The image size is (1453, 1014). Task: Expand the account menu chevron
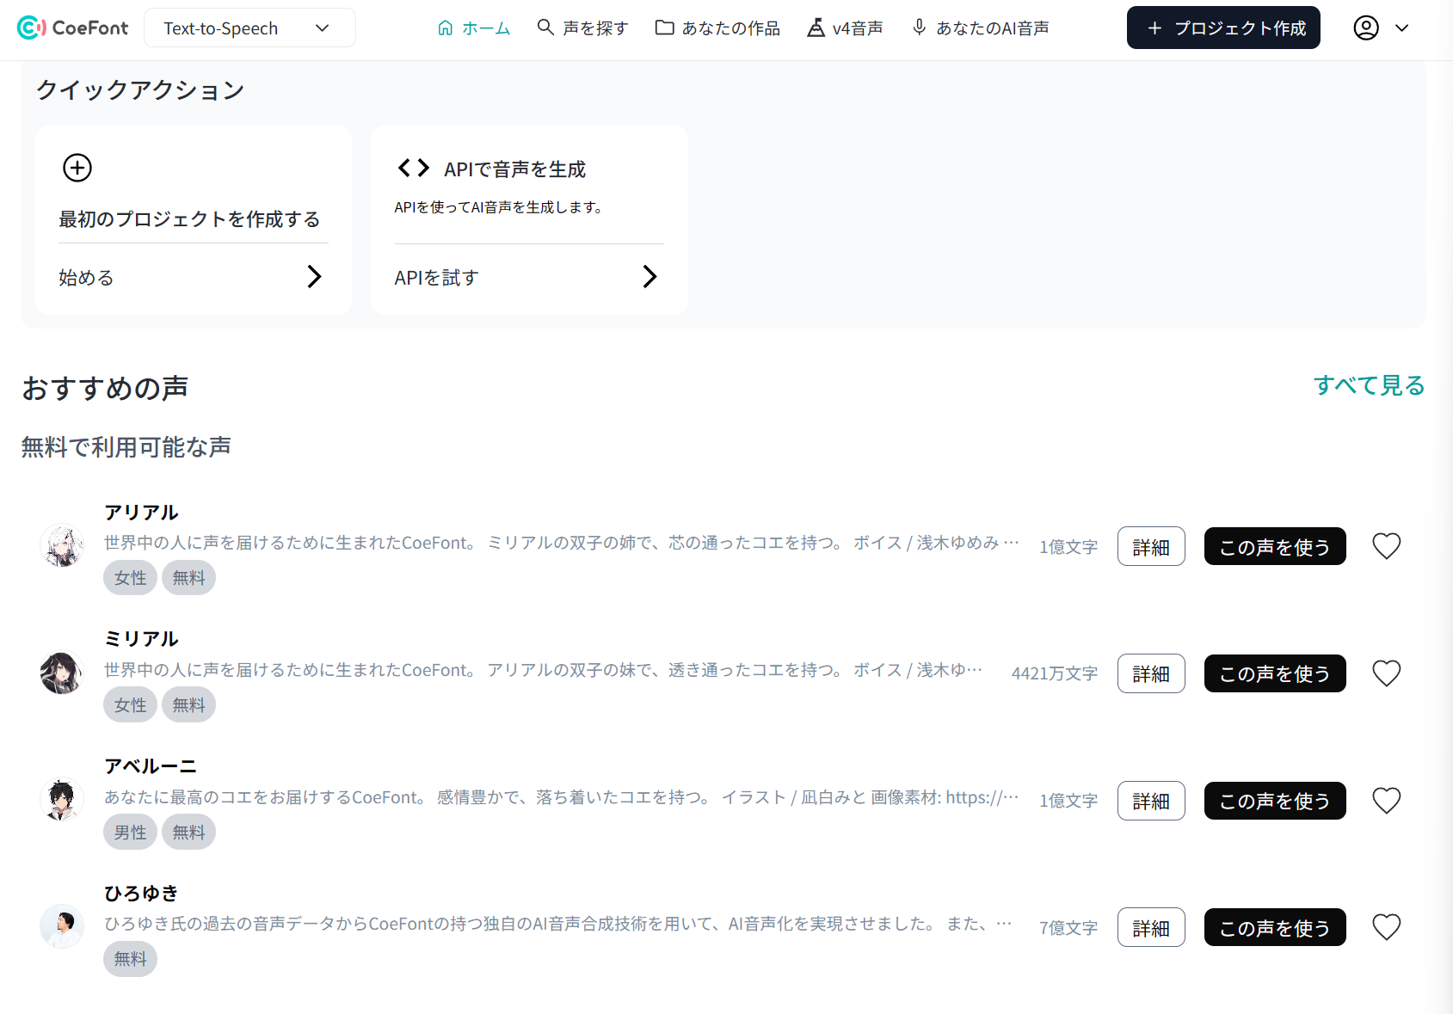click(1402, 28)
